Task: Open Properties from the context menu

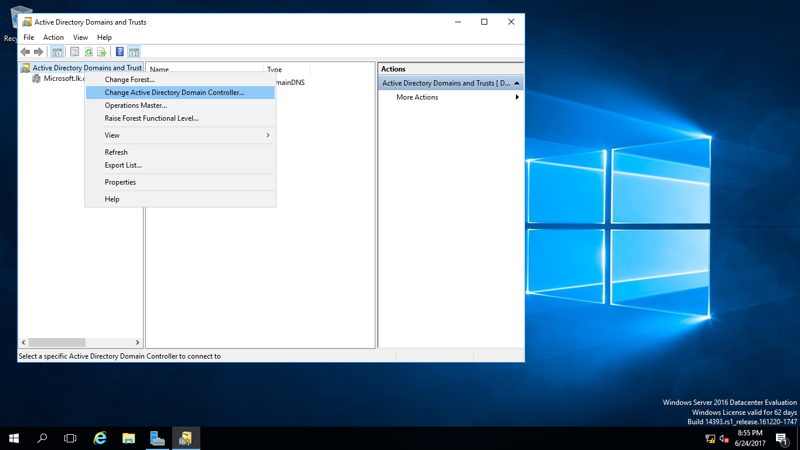Action: 180,182
